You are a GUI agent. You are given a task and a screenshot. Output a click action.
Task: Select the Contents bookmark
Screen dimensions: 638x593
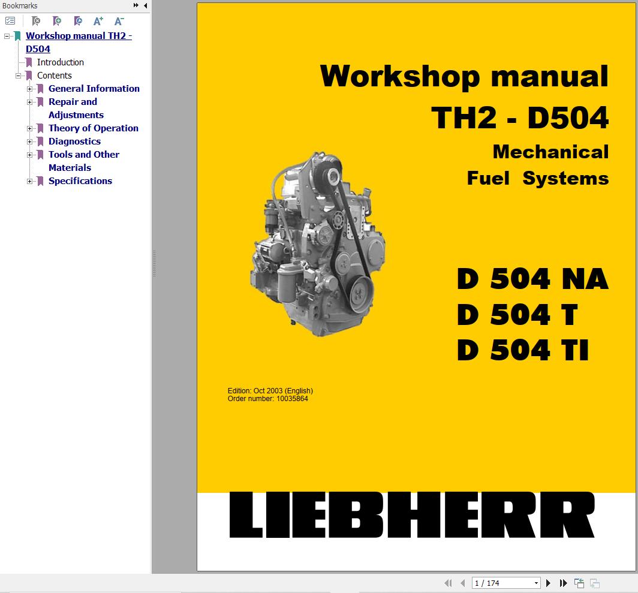tap(55, 76)
